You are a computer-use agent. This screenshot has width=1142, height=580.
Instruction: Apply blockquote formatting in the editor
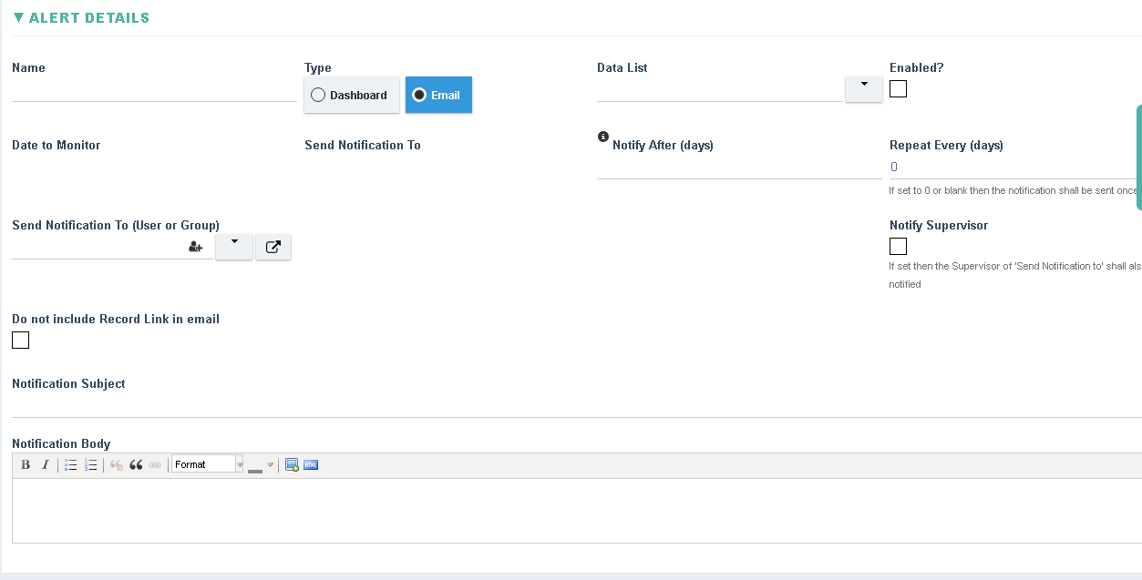point(136,465)
